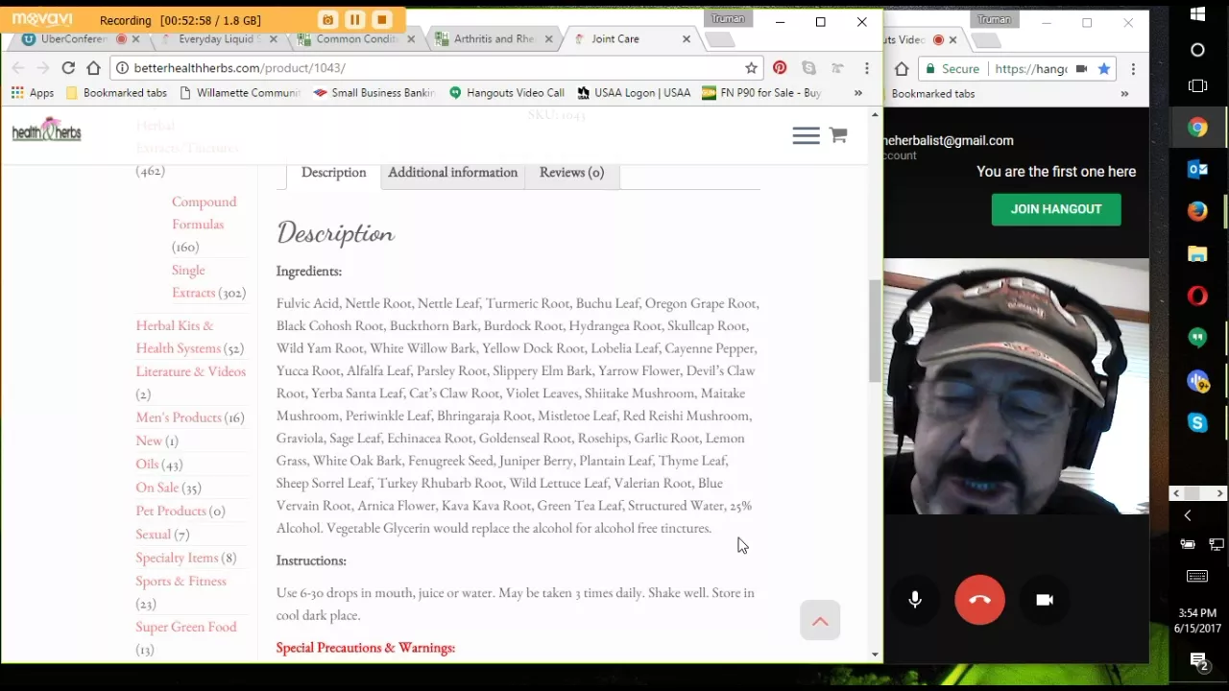Screen dimensions: 1229x691
Task: Open the Compound Formulas category
Action: [204, 213]
